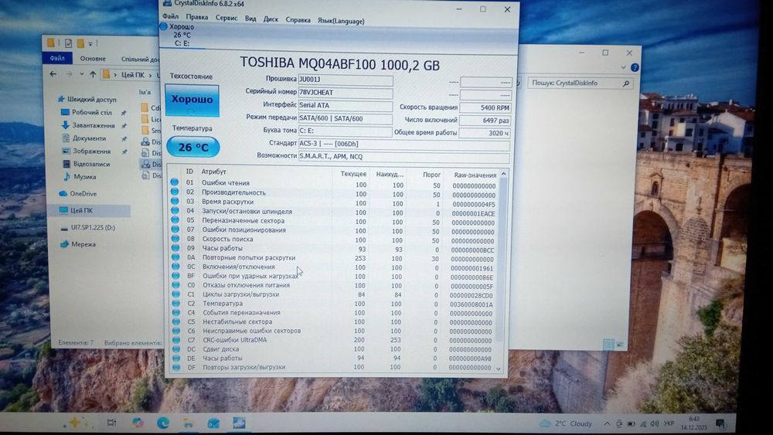Click the breadcrumb chevron before Цей ПК
Viewport: 773px width, 435px height.
click(x=115, y=75)
